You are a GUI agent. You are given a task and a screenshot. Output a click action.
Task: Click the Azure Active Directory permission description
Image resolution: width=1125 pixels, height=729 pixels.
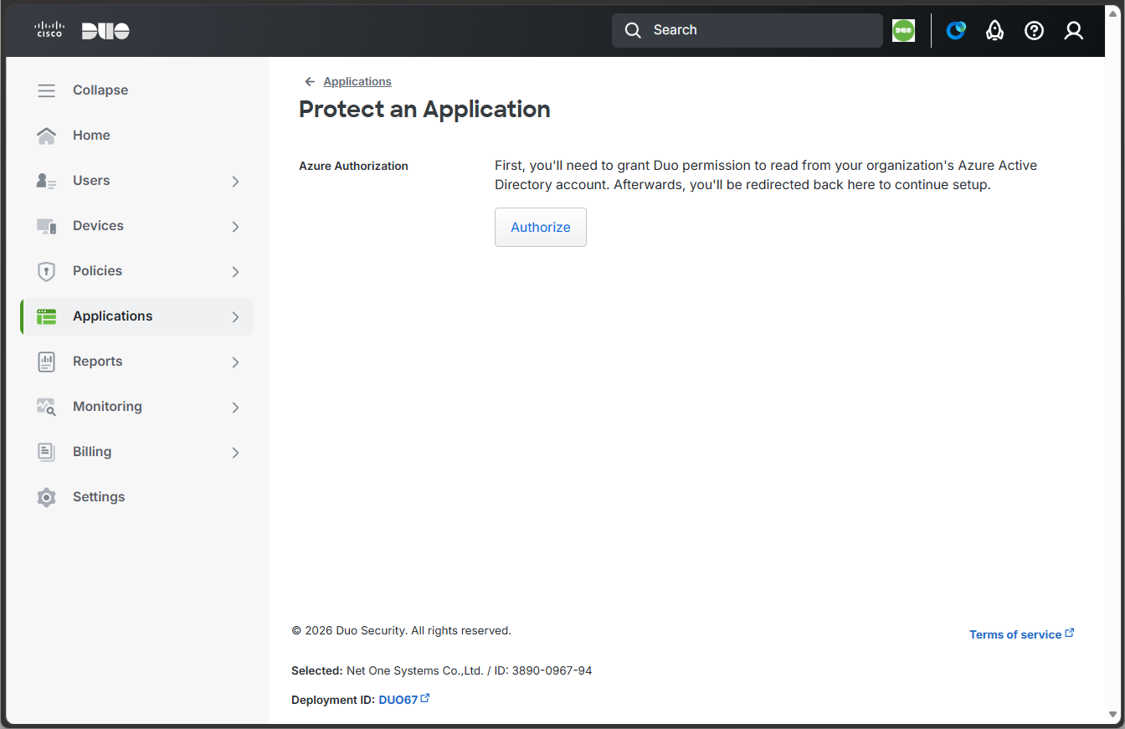pos(766,175)
